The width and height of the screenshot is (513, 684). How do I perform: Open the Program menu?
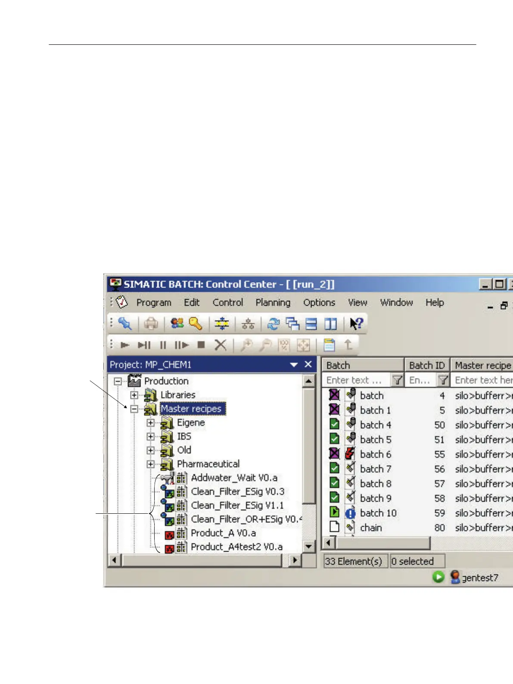click(154, 303)
